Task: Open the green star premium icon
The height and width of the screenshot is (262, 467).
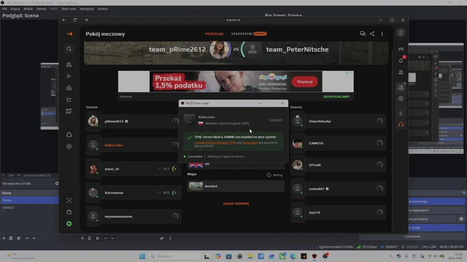Action: [69, 223]
